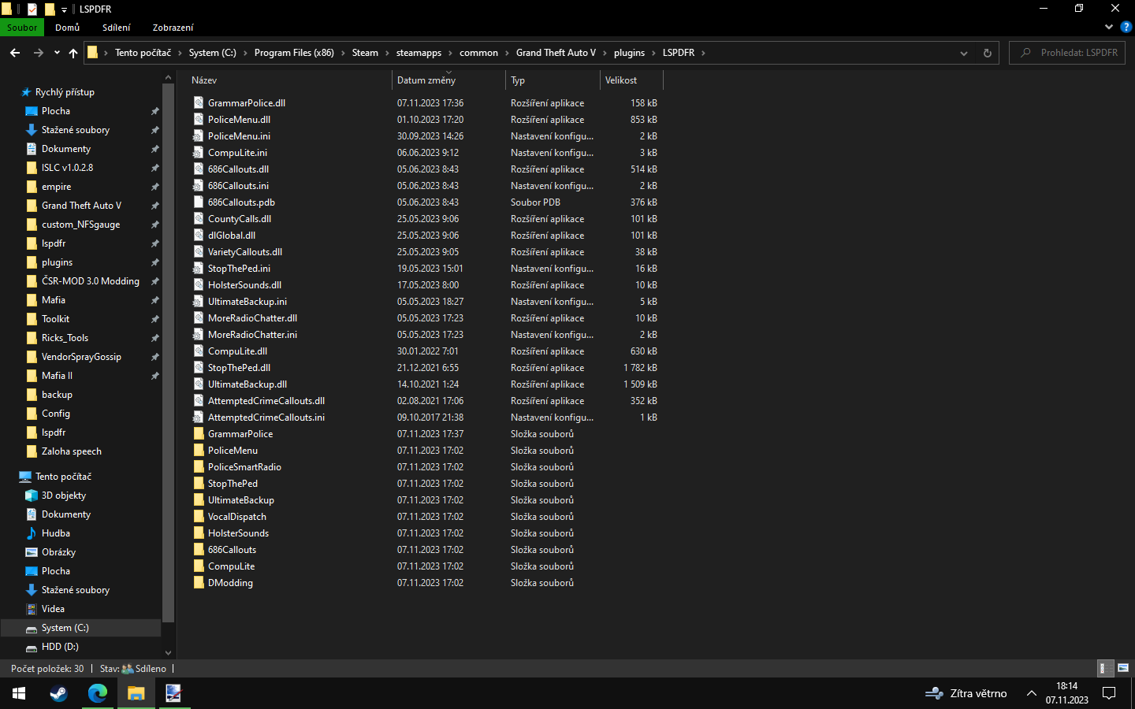1135x709 pixels.
Task: Select the DModding folder icon
Action: (199, 583)
